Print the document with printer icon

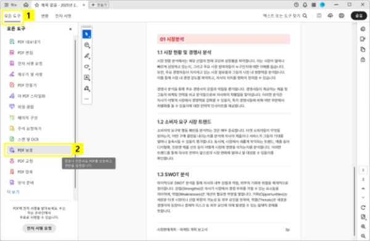point(341,16)
